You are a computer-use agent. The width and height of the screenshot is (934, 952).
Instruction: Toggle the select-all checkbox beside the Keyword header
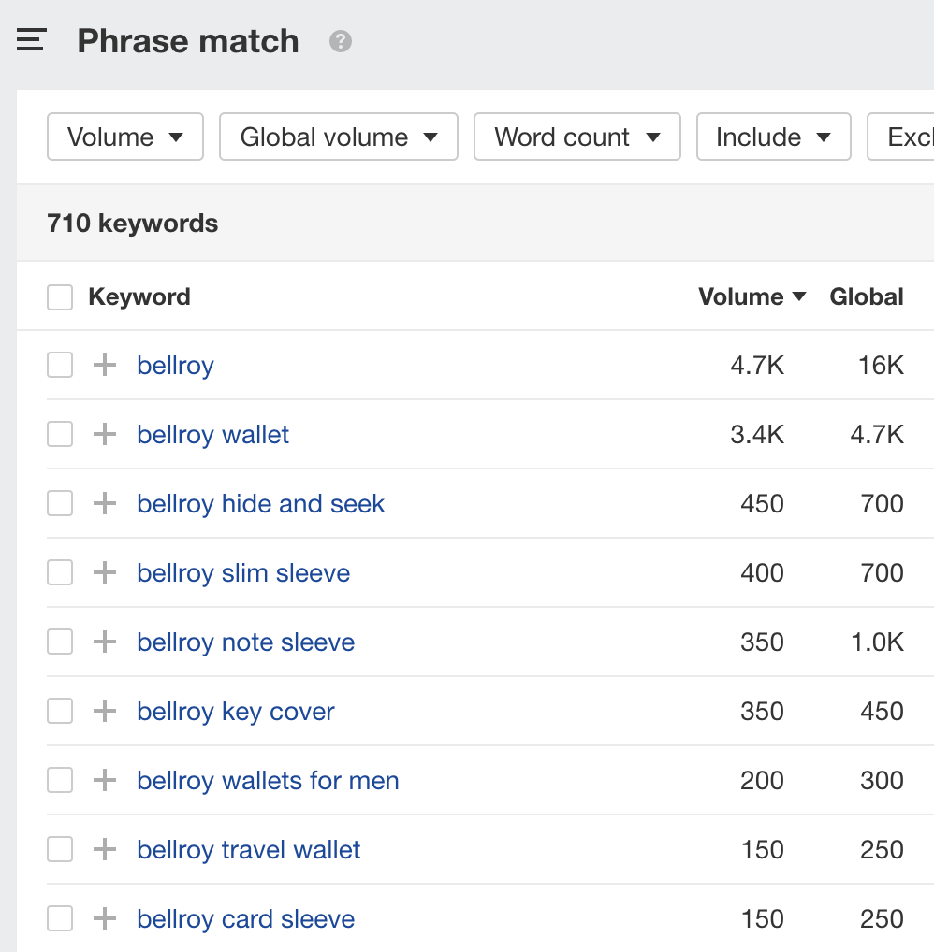tap(60, 297)
